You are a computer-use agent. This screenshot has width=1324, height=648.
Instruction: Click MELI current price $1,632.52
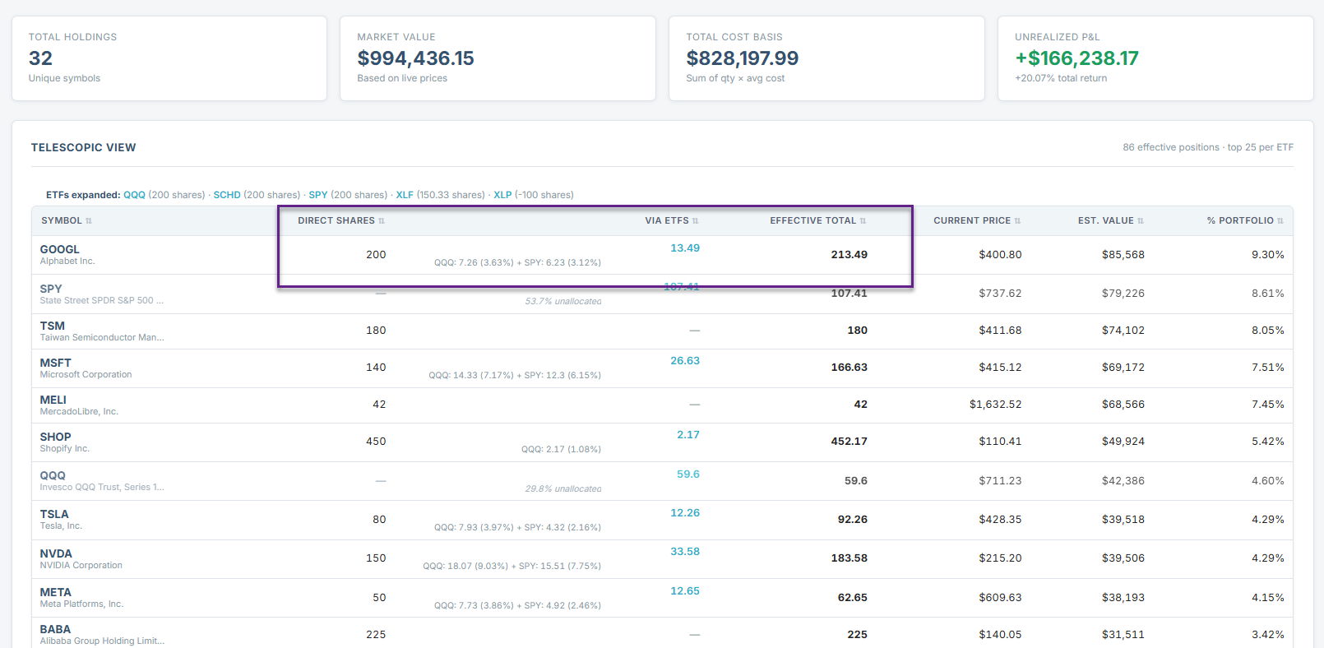coord(995,405)
